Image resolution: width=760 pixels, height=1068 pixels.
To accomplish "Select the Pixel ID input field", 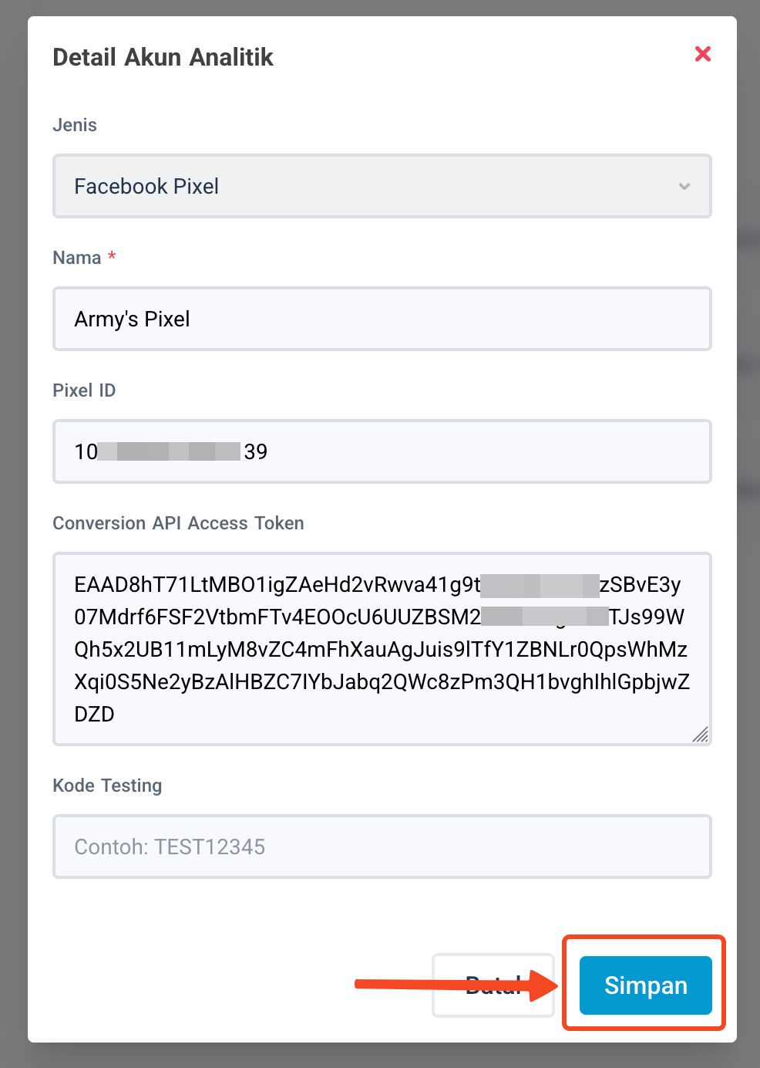I will pyautogui.click(x=382, y=451).
